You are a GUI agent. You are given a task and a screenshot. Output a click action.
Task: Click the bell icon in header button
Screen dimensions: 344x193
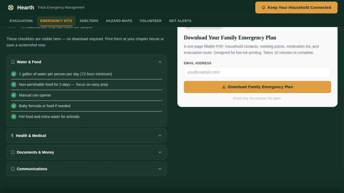264,8
